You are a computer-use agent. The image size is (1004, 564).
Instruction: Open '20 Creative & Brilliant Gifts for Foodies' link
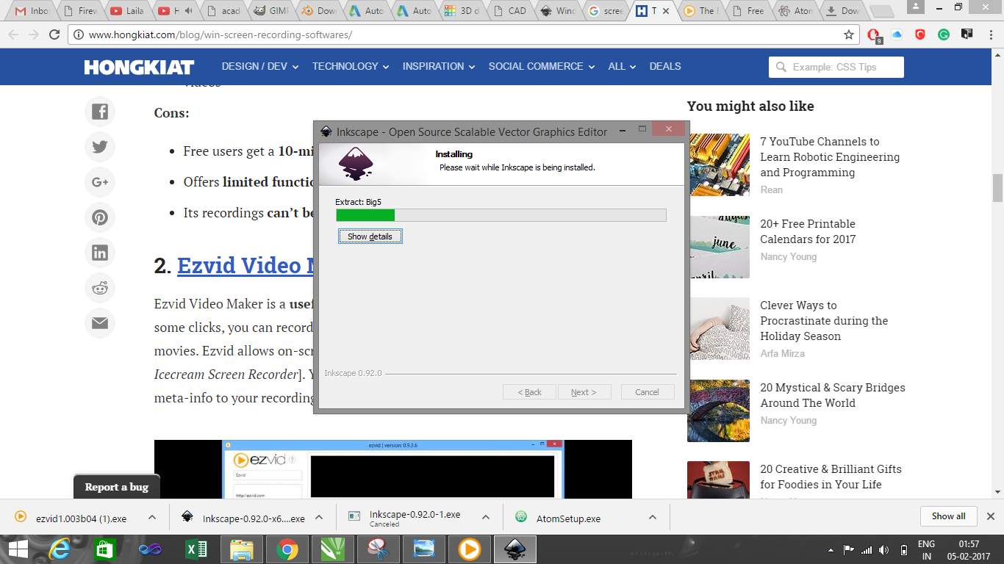pos(831,477)
